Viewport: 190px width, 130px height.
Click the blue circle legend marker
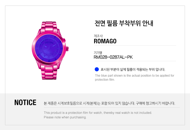(x=97, y=69)
